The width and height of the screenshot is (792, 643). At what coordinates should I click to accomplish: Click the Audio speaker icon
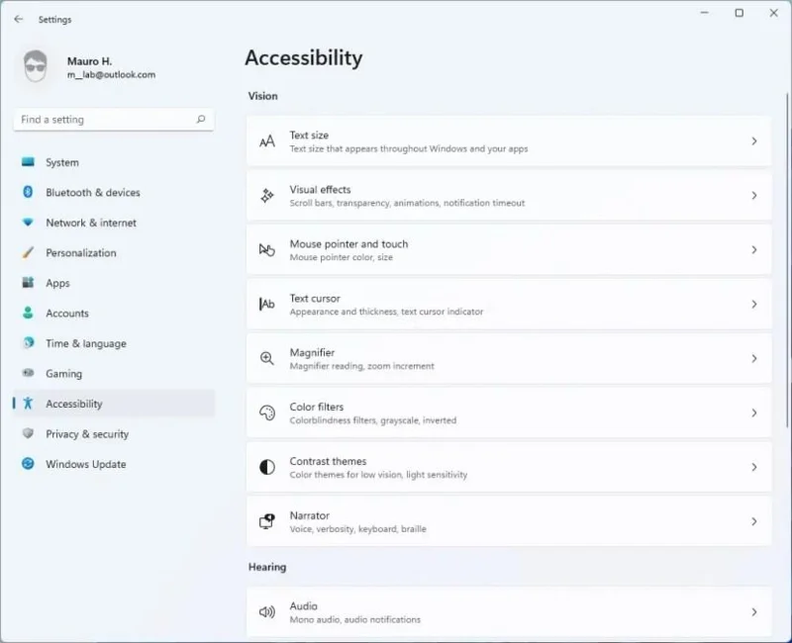coord(266,612)
